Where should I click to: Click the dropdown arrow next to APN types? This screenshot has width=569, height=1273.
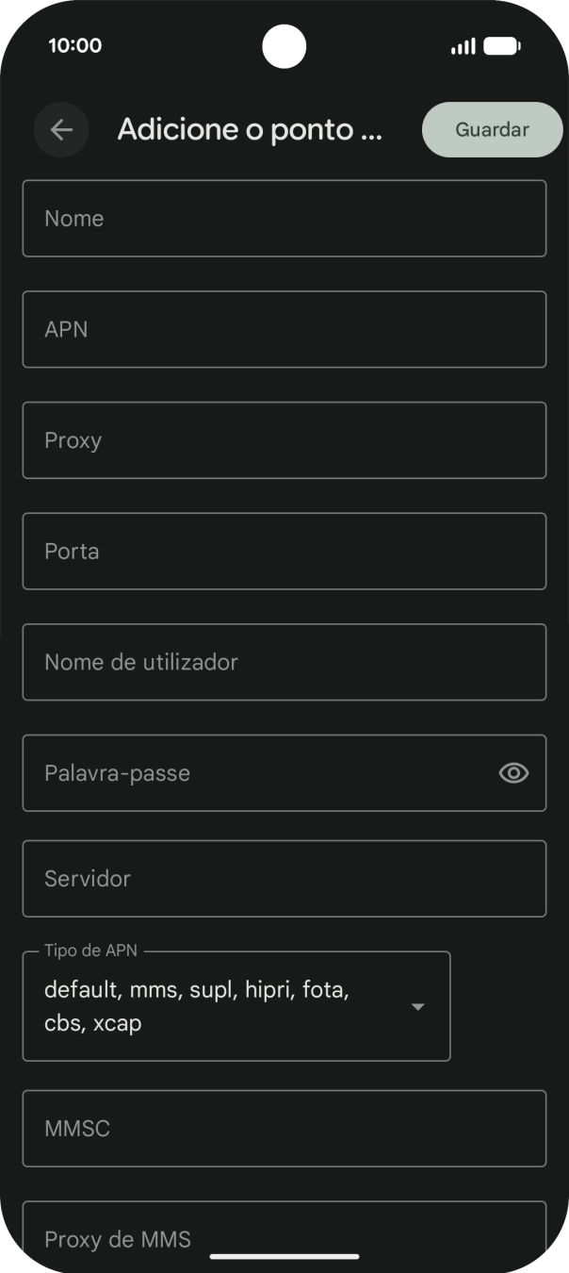tap(417, 1006)
